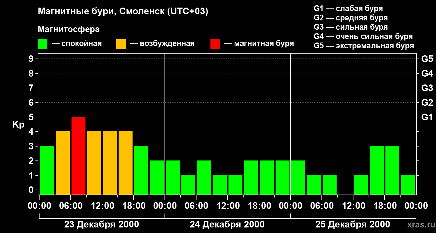Click the '12:00' time label above 23 Декабря
This screenshot has width=436, height=233.
click(102, 206)
